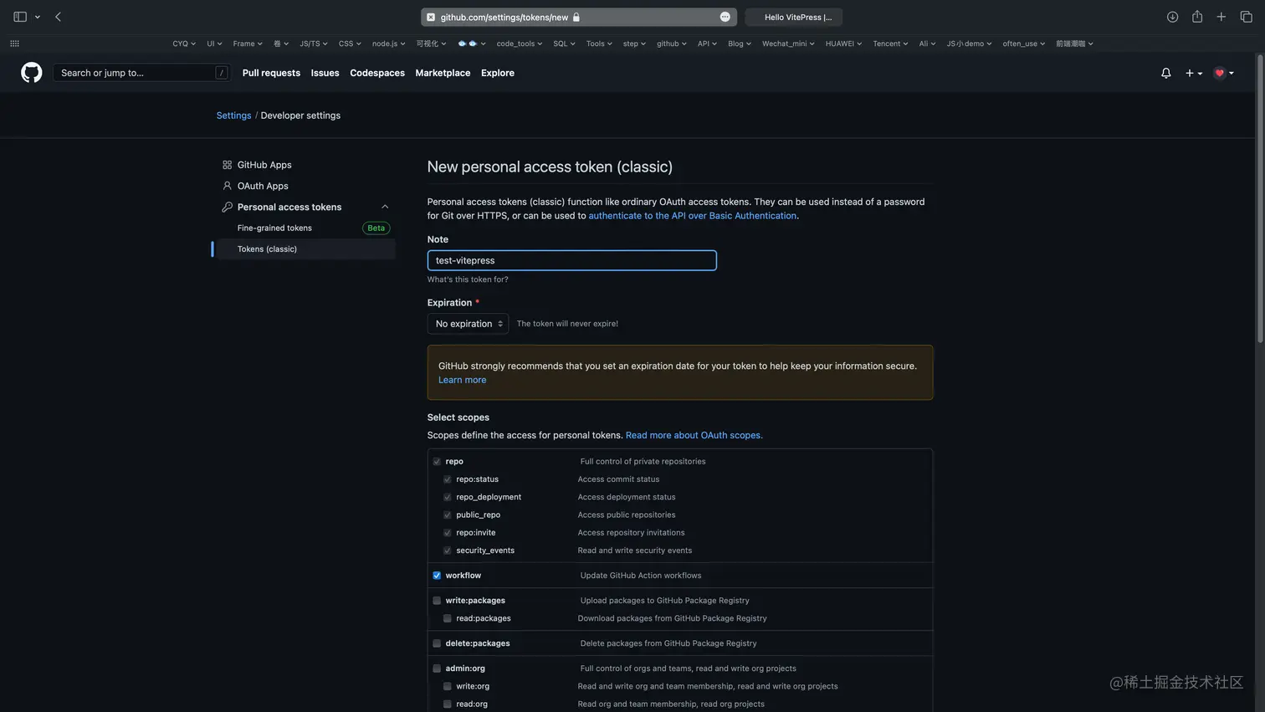
Task: Switch to the Hello VitePress tab
Action: pyautogui.click(x=793, y=17)
